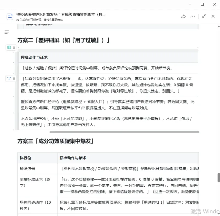This screenshot has width=220, height=216.
Task: Share the document with the arrow icon
Action: (183, 17)
